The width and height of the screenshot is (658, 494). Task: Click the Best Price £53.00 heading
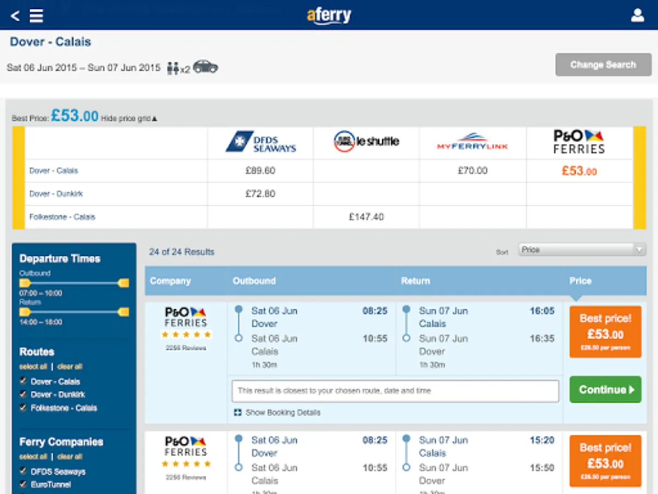(55, 116)
